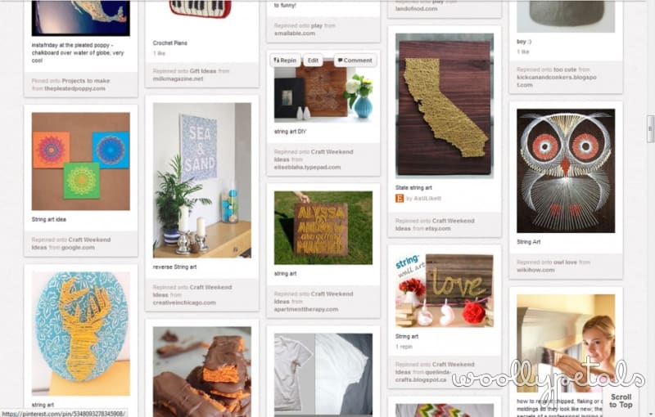The height and width of the screenshot is (417, 655).
Task: Click the Repin button on string art DIY pin
Action: tap(285, 61)
